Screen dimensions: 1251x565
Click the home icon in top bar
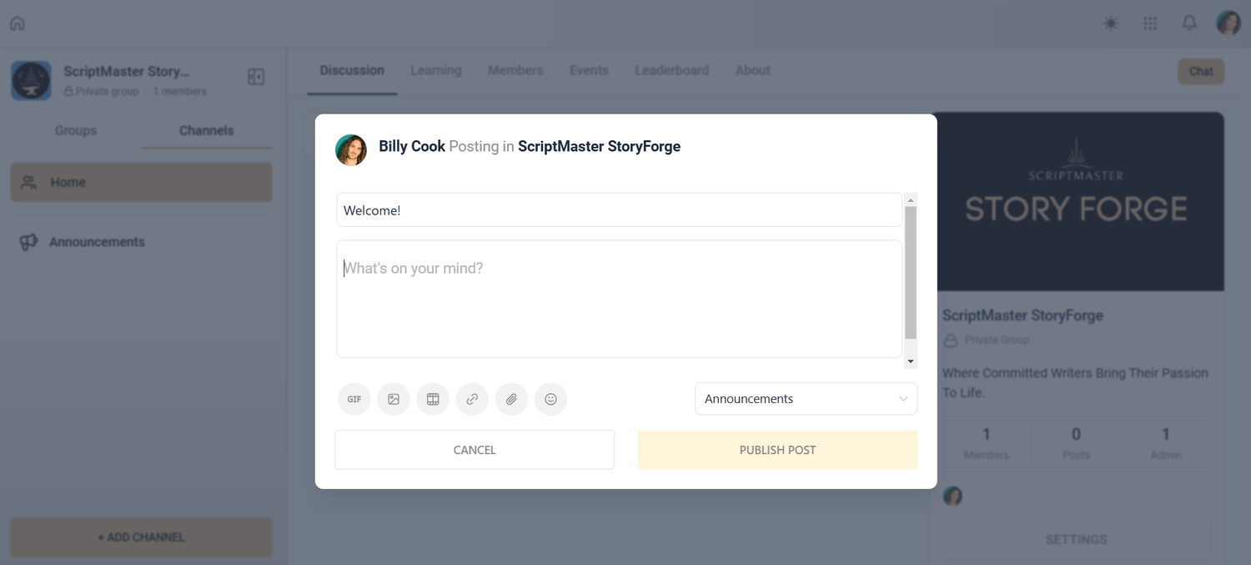click(x=18, y=23)
